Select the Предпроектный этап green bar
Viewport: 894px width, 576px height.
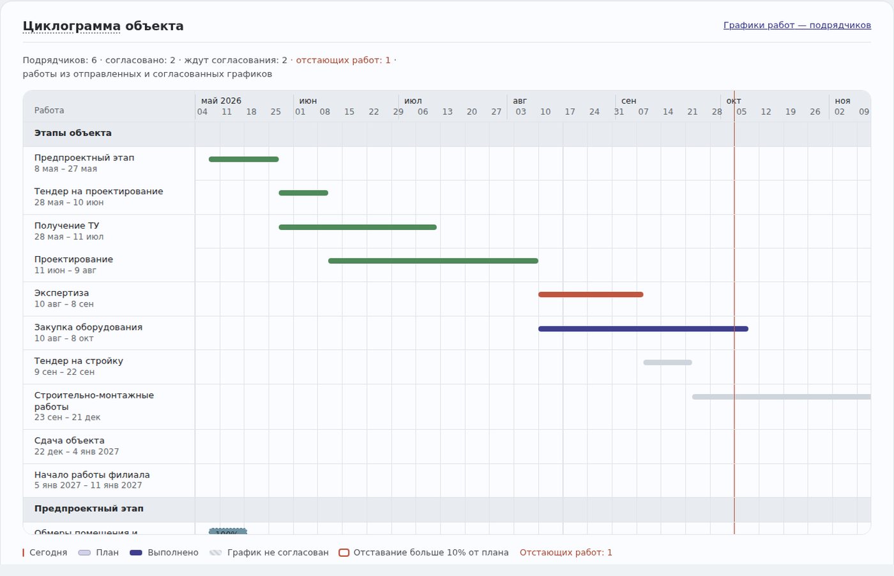(x=244, y=159)
